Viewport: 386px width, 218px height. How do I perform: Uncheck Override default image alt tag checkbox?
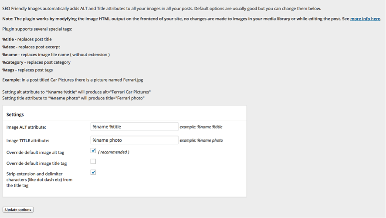[x=93, y=151]
